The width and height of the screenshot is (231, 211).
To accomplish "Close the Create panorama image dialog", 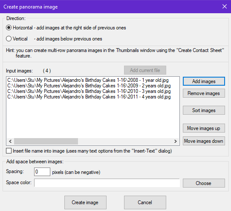I will click(x=225, y=6).
